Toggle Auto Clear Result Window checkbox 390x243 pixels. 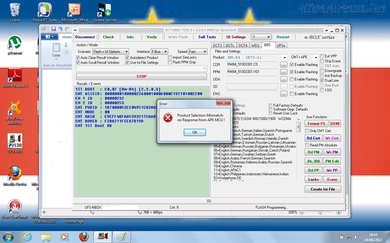coord(78,58)
